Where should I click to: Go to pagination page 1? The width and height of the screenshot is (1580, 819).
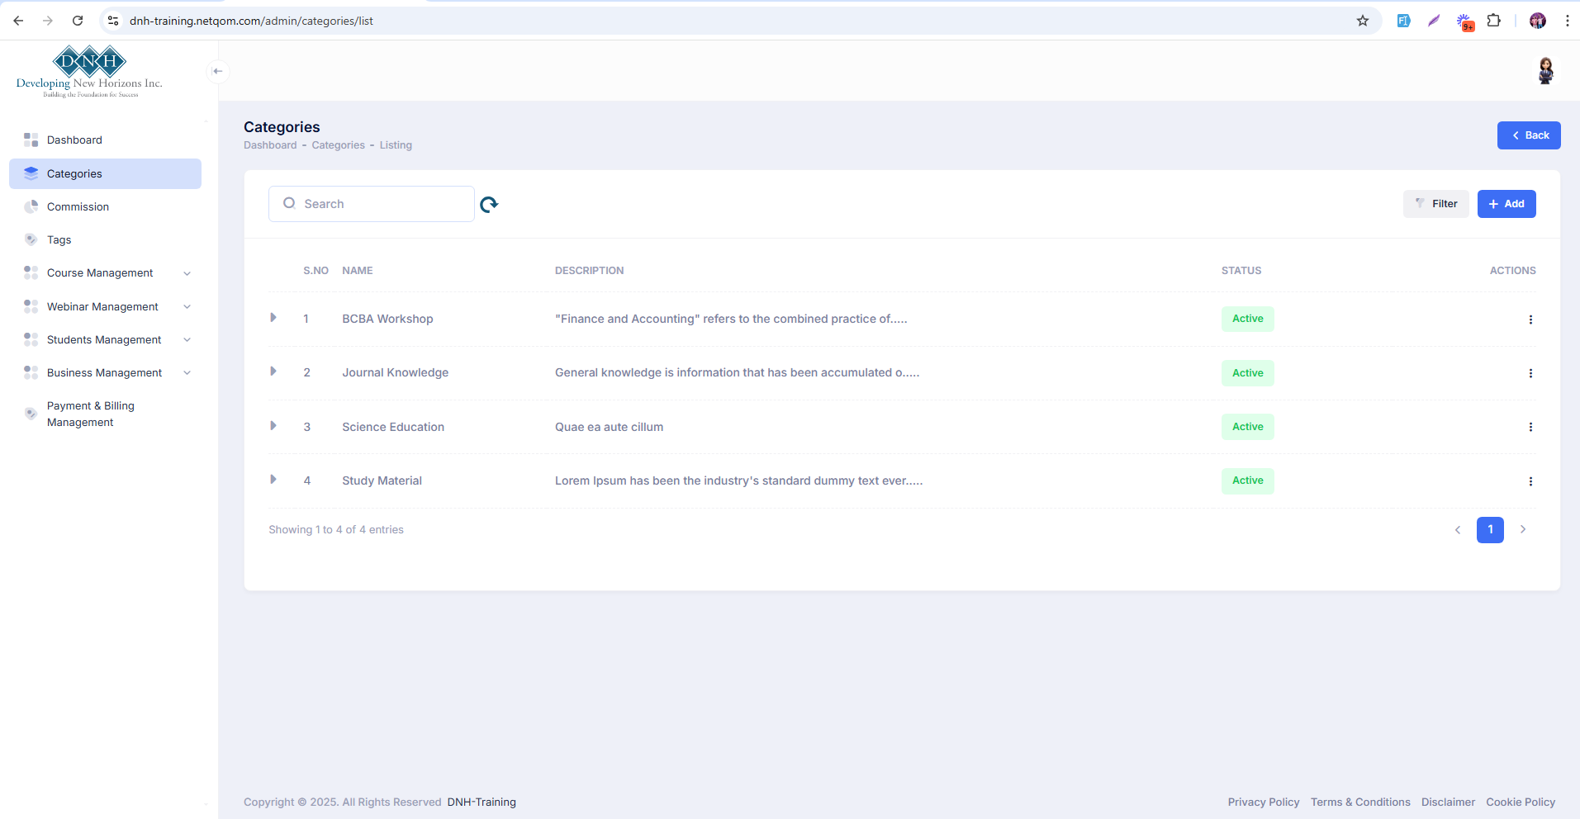pos(1490,529)
